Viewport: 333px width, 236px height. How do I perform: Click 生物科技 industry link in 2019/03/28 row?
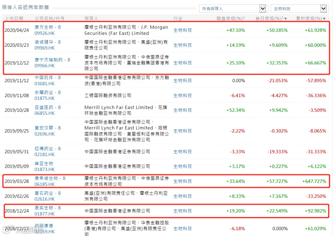click(x=183, y=181)
